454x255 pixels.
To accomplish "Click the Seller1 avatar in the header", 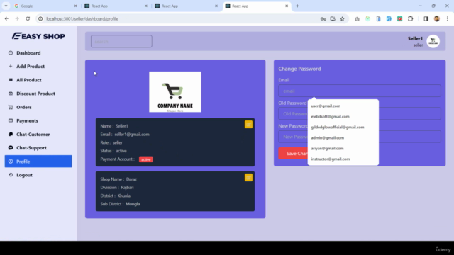I will pos(433,41).
